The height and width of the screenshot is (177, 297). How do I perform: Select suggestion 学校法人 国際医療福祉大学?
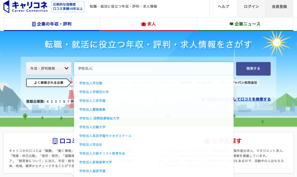pyautogui.click(x=99, y=118)
